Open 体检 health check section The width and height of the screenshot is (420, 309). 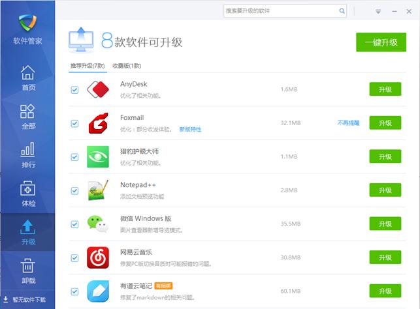click(28, 194)
